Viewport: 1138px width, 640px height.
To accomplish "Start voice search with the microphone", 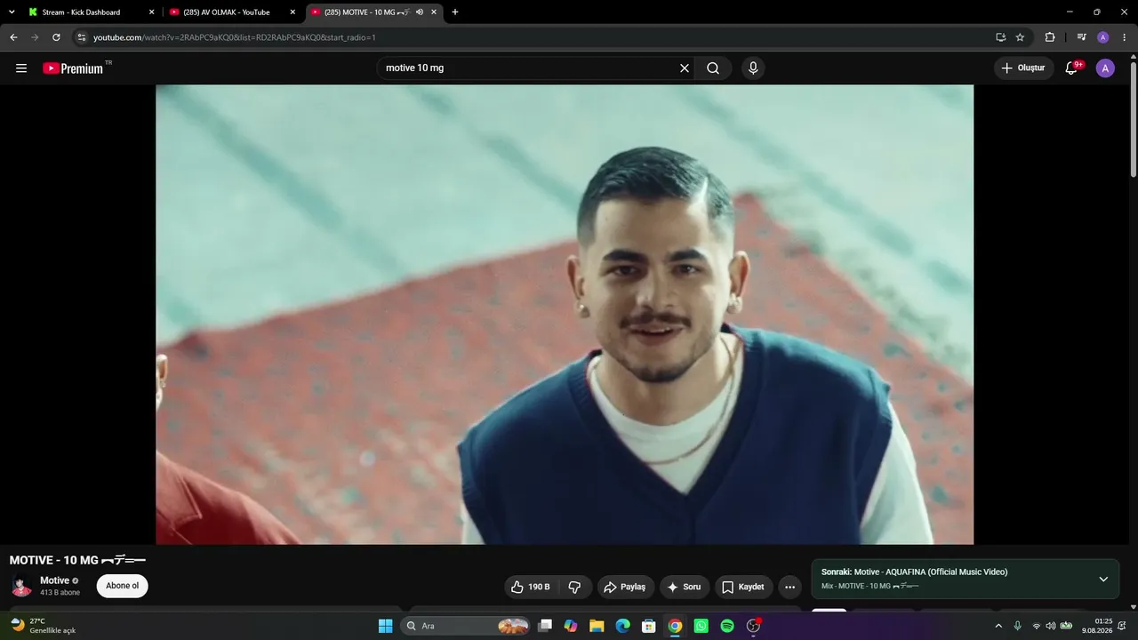I will (x=753, y=68).
